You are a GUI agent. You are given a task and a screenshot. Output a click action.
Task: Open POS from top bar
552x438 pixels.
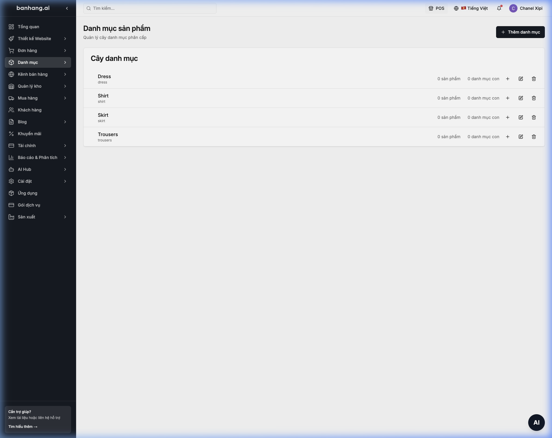(x=436, y=8)
